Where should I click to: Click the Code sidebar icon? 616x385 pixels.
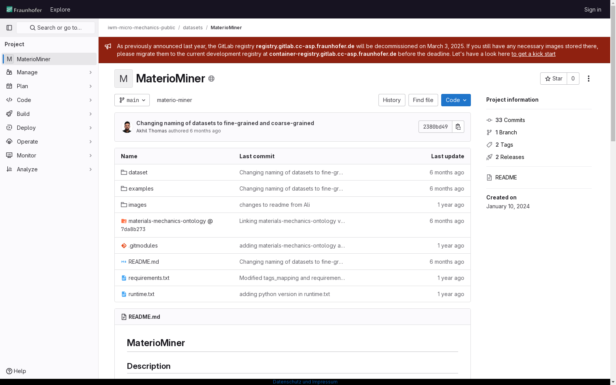tap(9, 100)
